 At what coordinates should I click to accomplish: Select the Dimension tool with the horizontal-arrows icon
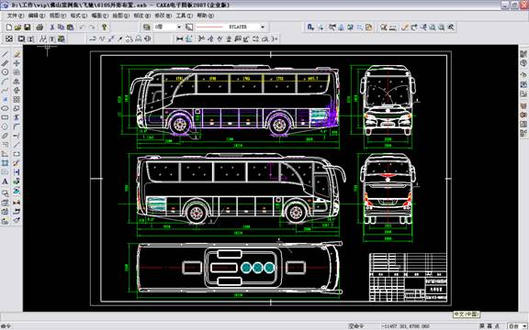[x=180, y=39]
